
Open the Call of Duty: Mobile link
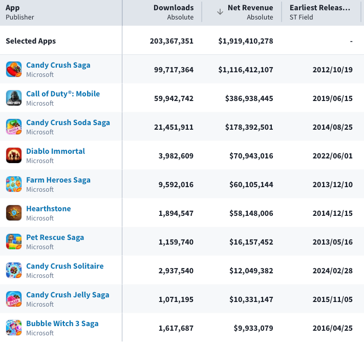pos(63,94)
